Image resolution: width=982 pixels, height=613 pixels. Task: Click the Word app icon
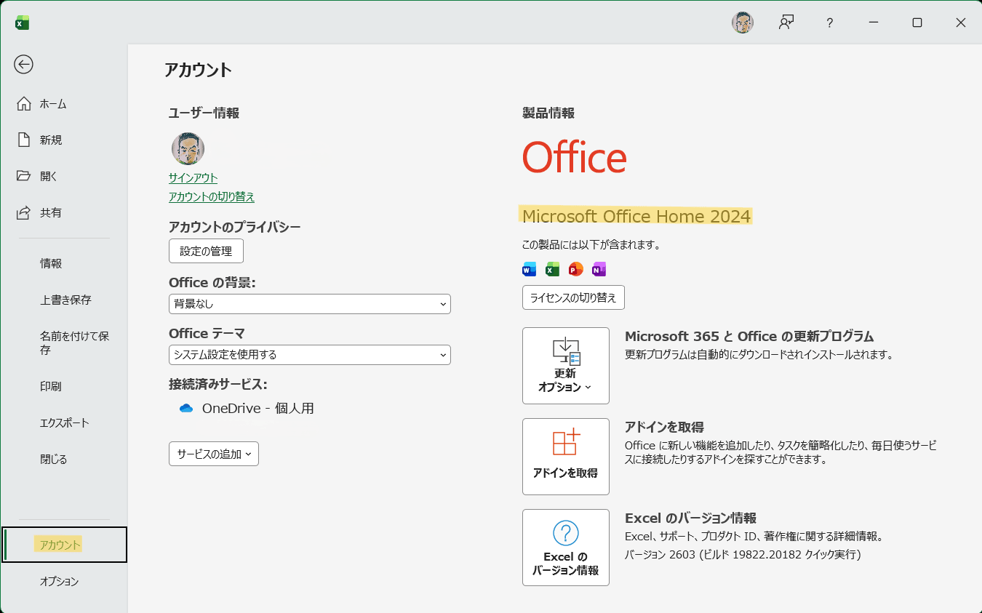(x=529, y=269)
